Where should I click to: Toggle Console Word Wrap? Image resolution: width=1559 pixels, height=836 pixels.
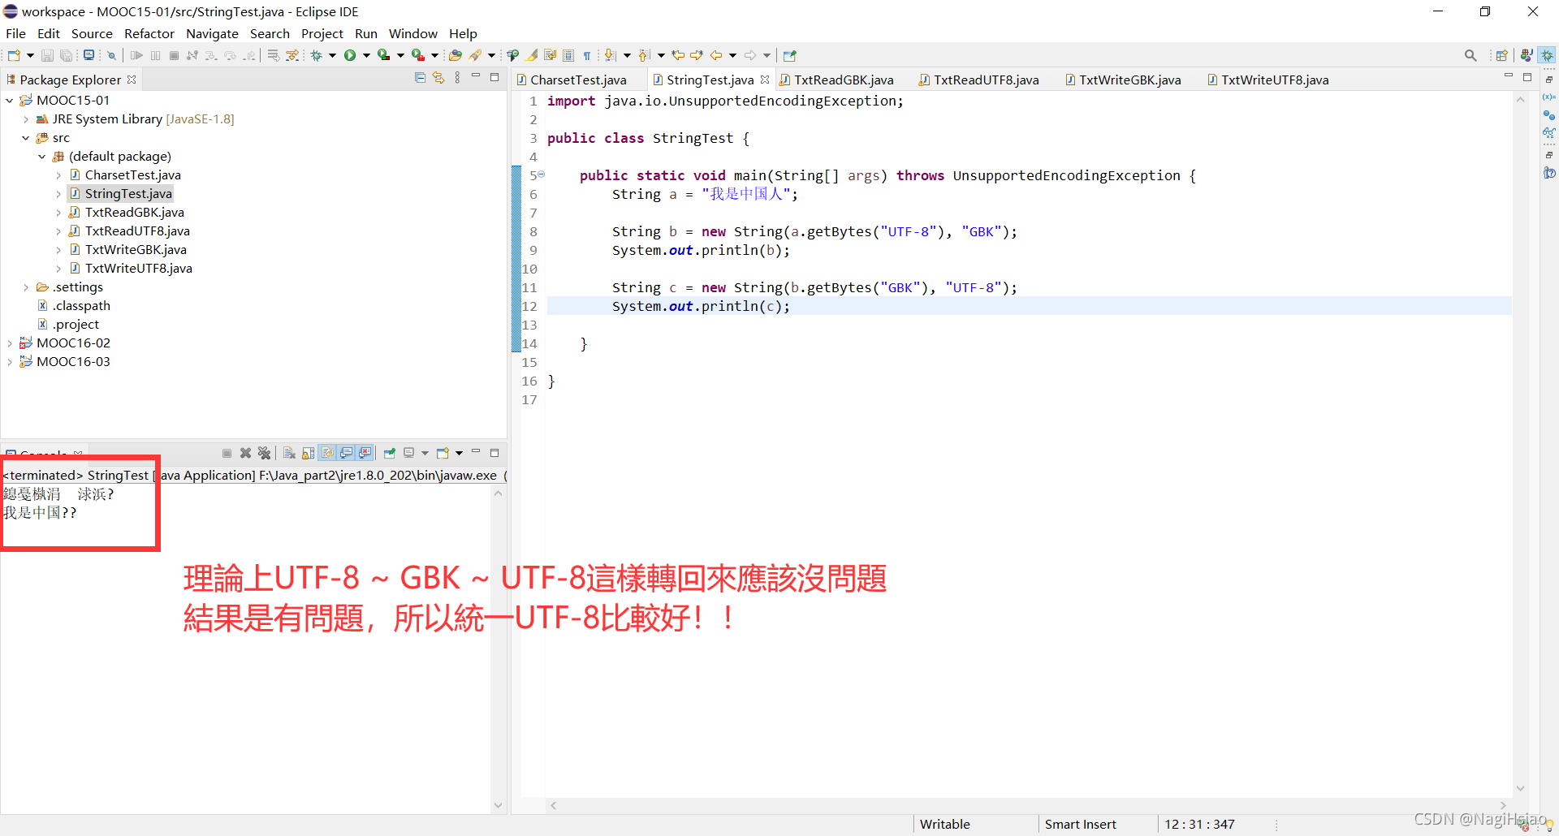327,453
